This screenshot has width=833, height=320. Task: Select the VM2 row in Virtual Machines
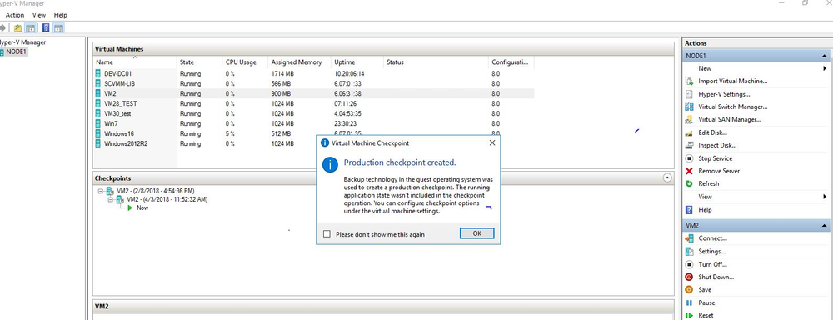(313, 93)
